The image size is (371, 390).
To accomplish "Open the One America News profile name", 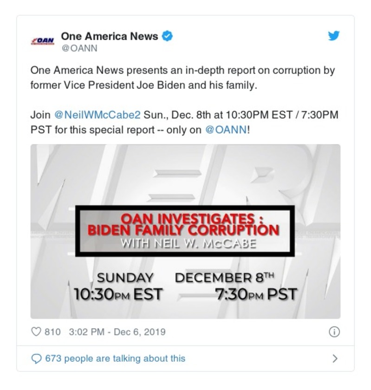I will point(110,36).
